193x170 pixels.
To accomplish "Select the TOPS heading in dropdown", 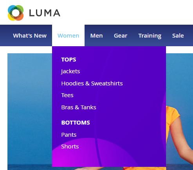I will pos(69,60).
